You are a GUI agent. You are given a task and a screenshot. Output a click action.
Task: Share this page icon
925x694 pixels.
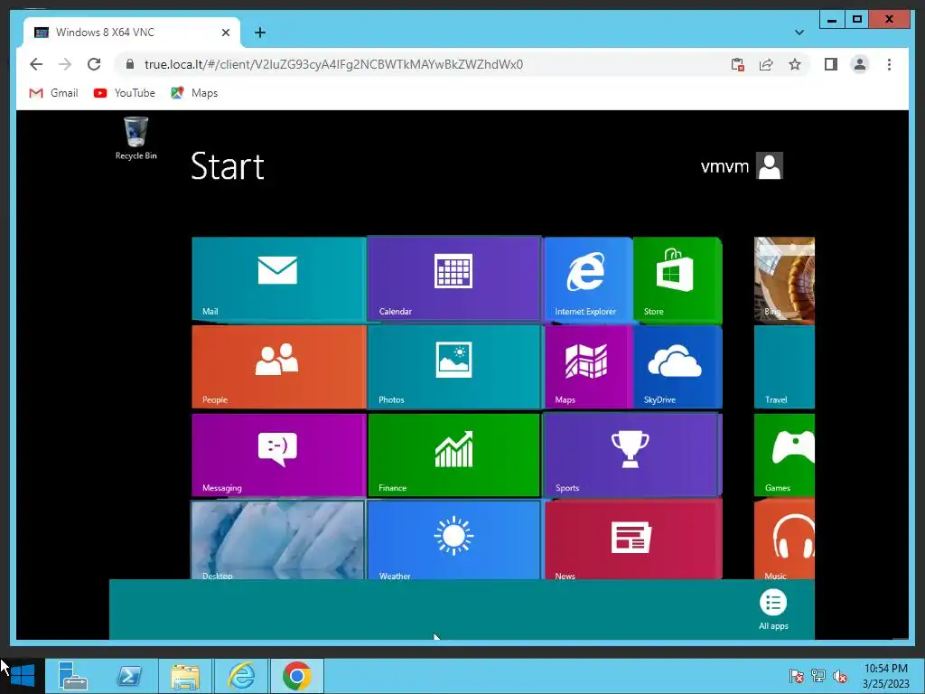766,64
